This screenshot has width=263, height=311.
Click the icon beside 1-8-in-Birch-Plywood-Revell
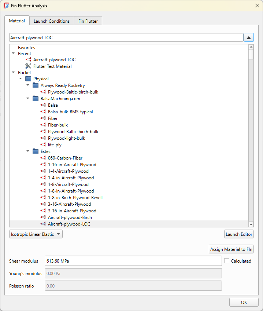43,197
